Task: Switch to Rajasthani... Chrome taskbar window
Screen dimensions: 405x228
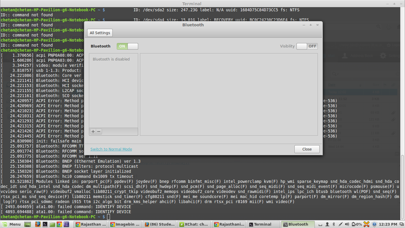Action: [x=229, y=224]
